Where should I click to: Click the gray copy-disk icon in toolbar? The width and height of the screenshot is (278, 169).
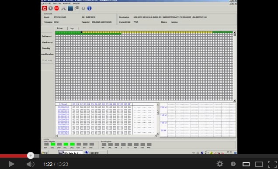(76, 8)
